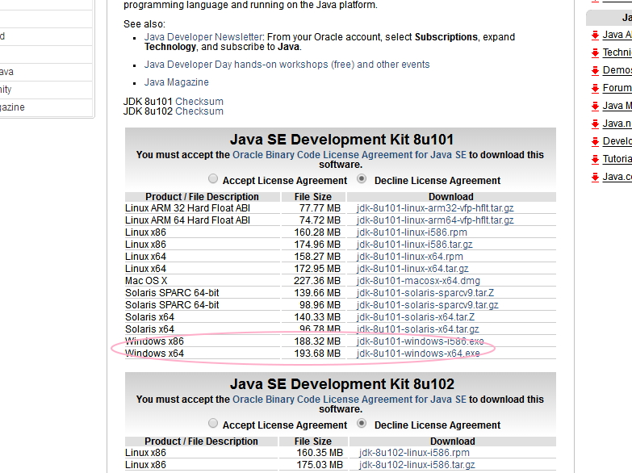Open the Demos sidebar link

(x=617, y=70)
